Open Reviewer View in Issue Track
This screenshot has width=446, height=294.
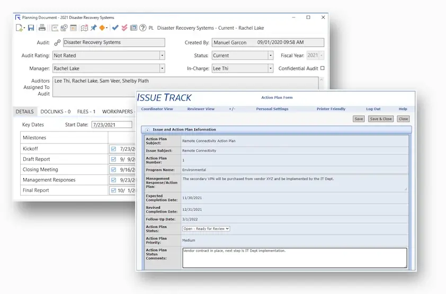click(x=201, y=109)
